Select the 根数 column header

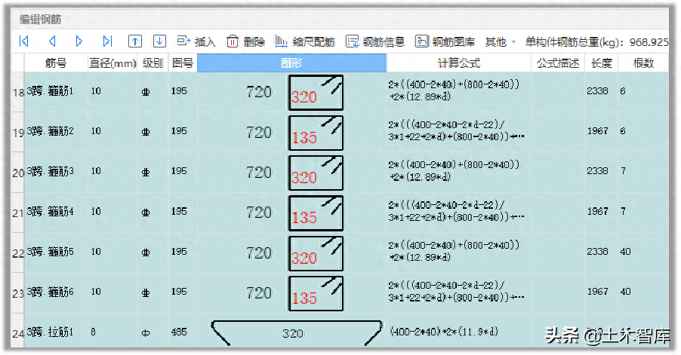(x=643, y=63)
